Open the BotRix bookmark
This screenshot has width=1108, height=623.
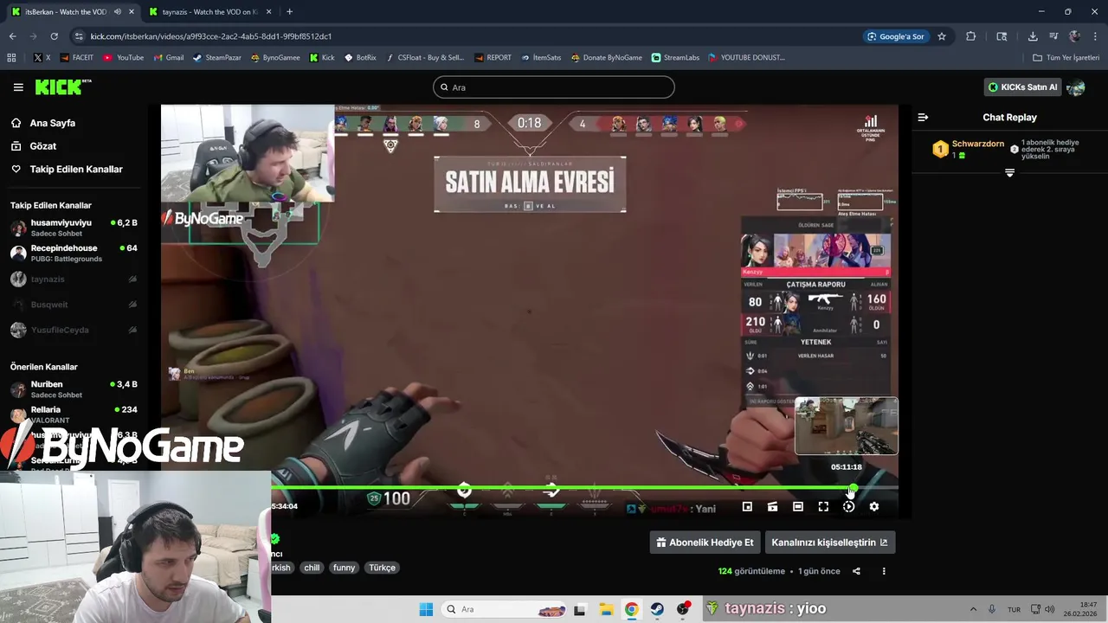(x=360, y=58)
